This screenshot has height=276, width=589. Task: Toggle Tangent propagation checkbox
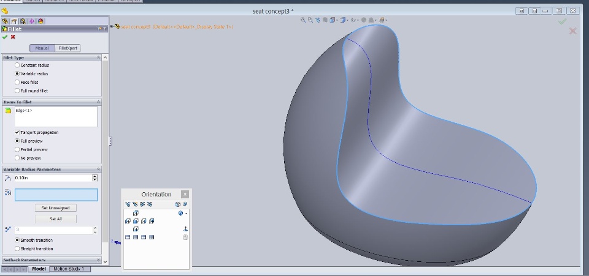(17, 132)
